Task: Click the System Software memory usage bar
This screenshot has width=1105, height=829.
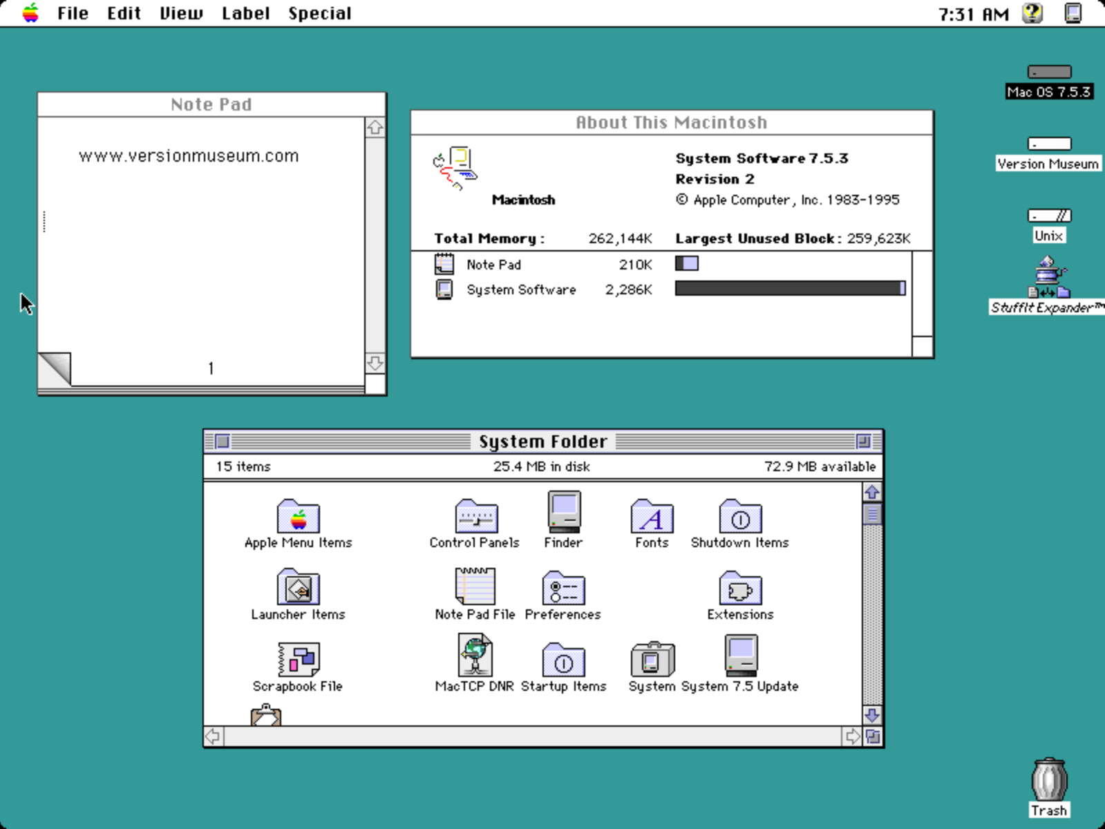Action: (x=791, y=288)
